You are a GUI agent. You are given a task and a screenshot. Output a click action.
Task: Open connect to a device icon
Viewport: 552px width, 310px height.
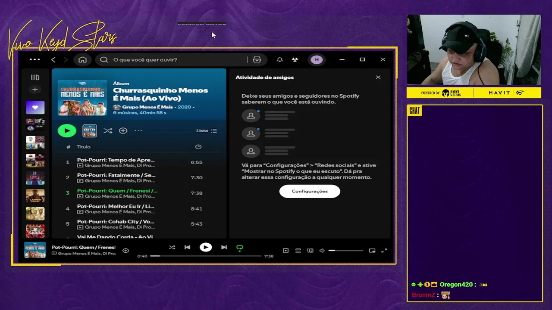tap(310, 250)
